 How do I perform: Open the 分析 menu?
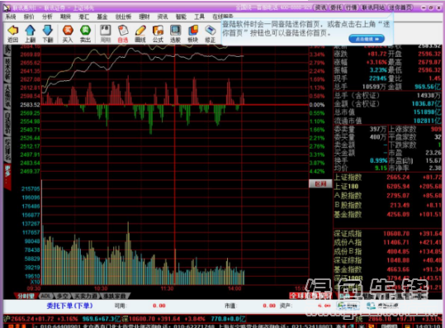[x=47, y=17]
